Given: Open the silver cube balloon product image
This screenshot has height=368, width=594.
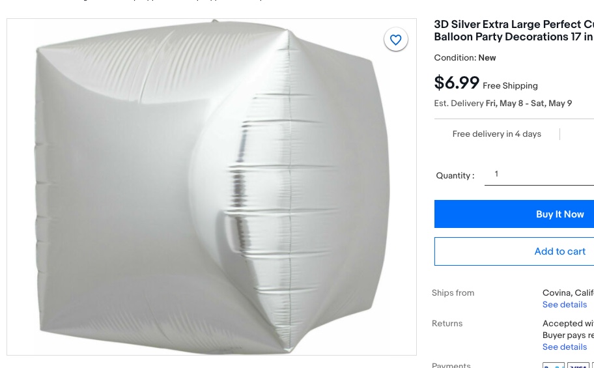Looking at the screenshot, I should click(x=211, y=187).
